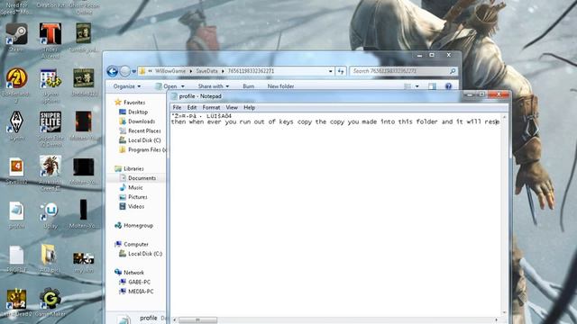Click 76561198332362271 folder in address path
This screenshot has height=324, width=577.
coord(251,71)
